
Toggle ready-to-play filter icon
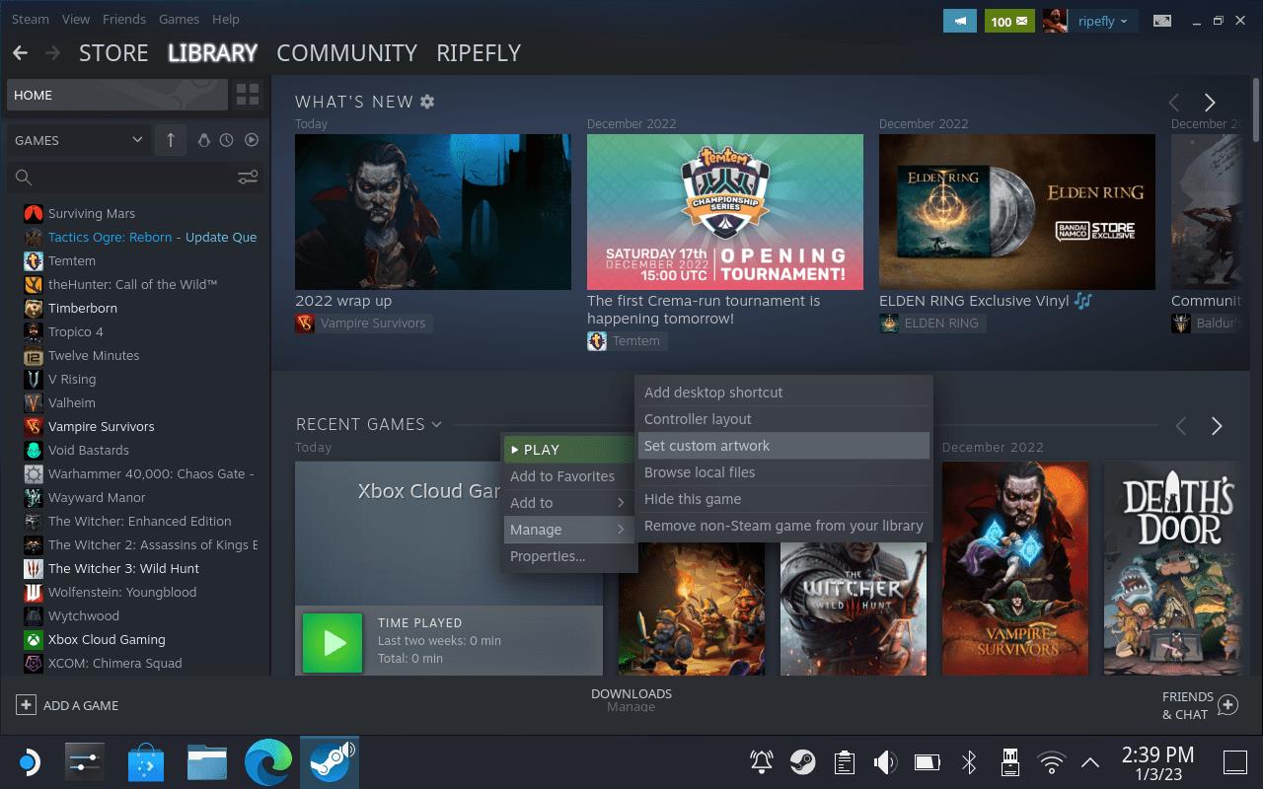[x=252, y=140]
